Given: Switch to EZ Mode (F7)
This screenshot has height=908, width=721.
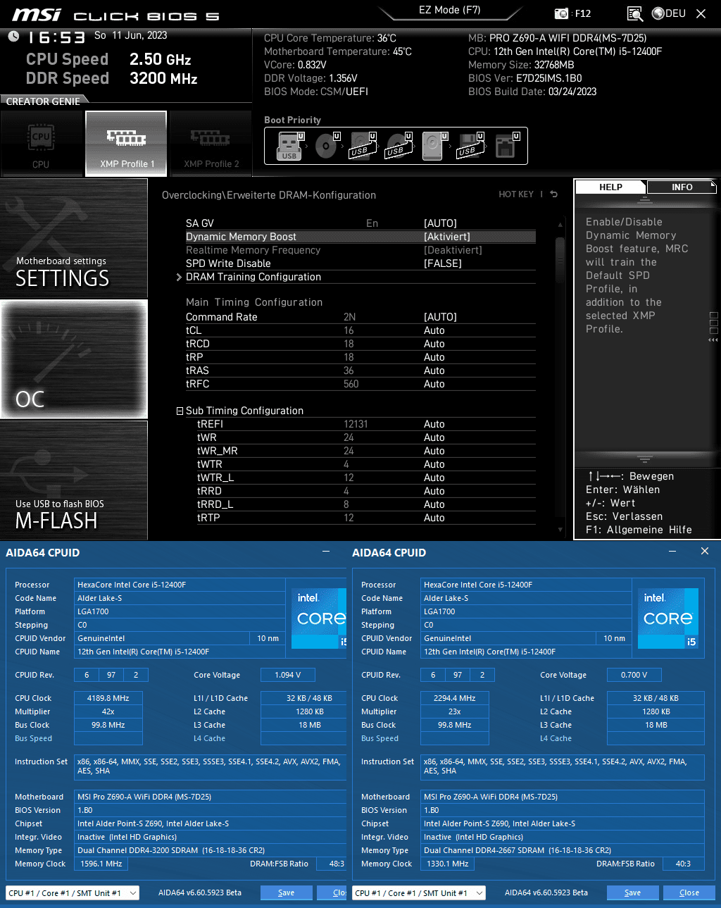Looking at the screenshot, I should [449, 10].
